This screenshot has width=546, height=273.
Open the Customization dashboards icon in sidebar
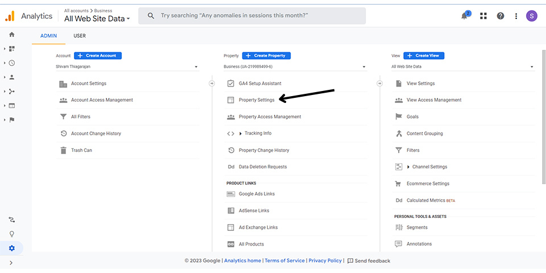[x=12, y=49]
